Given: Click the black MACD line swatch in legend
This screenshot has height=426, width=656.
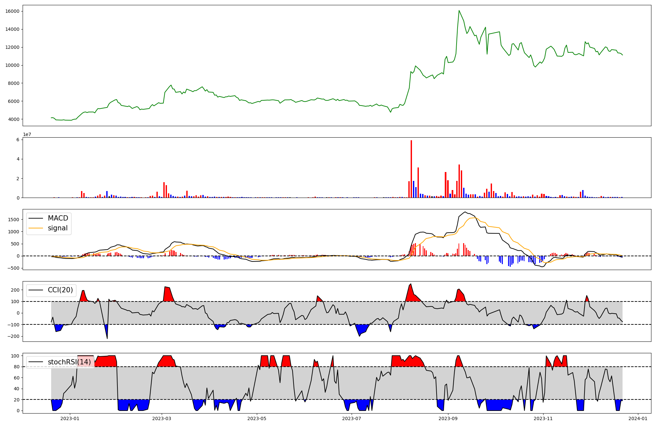Looking at the screenshot, I should coord(36,218).
